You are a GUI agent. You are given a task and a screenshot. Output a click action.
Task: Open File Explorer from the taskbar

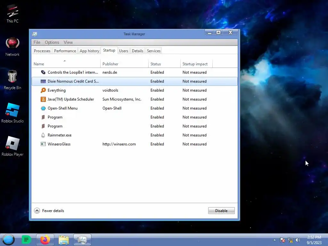[x=64, y=240]
